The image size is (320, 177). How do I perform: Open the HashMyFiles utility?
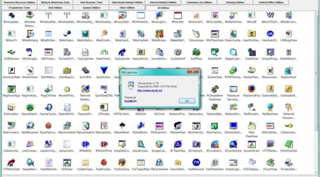48,163
